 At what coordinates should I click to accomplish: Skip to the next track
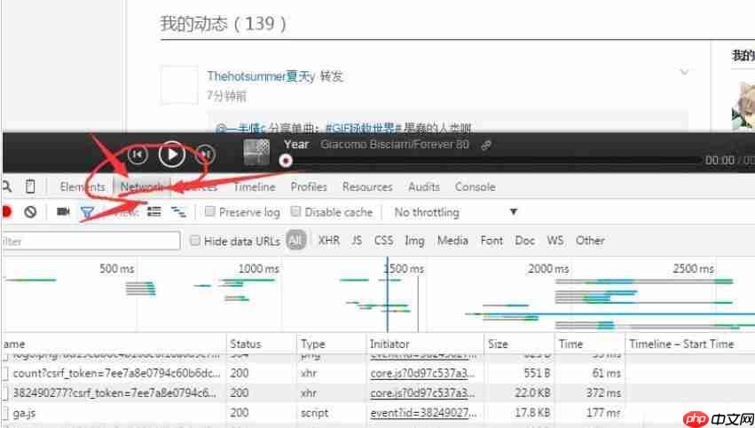205,155
